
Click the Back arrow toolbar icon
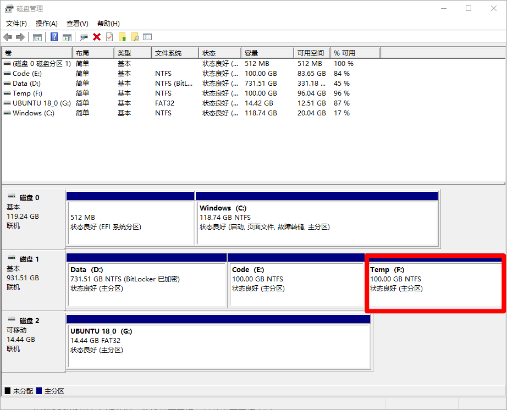pyautogui.click(x=8, y=37)
